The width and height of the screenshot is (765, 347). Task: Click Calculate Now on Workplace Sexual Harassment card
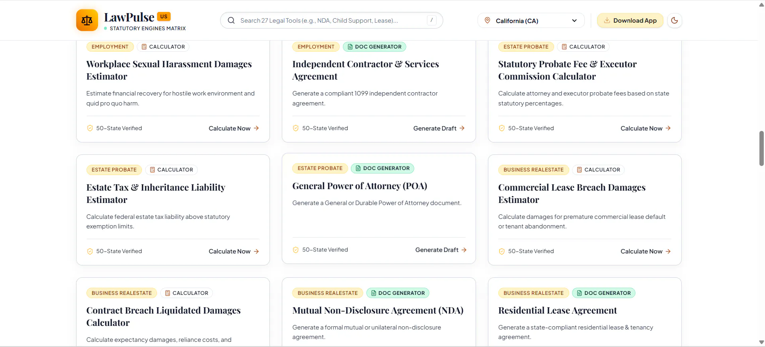point(234,128)
